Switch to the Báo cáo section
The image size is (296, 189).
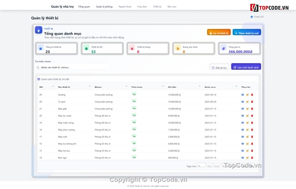tap(172, 6)
